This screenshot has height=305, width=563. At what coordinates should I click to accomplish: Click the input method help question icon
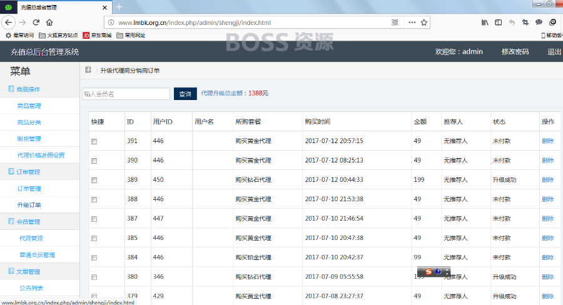pos(438,272)
